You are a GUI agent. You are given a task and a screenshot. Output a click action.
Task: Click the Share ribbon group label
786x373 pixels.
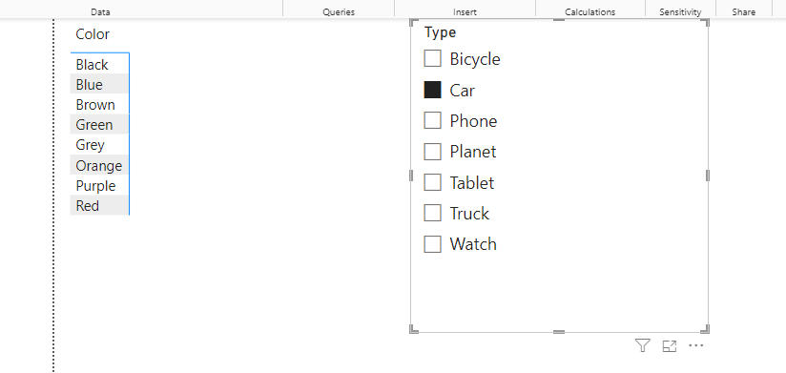[743, 12]
